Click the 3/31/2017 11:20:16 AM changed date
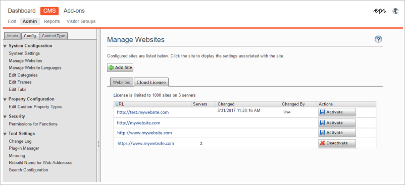 coord(239,110)
